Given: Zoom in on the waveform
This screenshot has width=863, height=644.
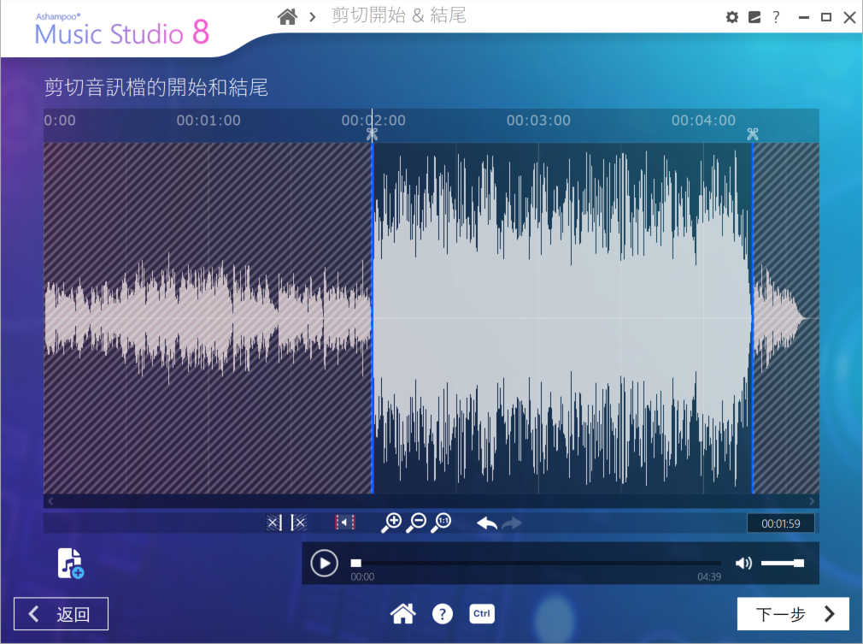Looking at the screenshot, I should [x=391, y=523].
